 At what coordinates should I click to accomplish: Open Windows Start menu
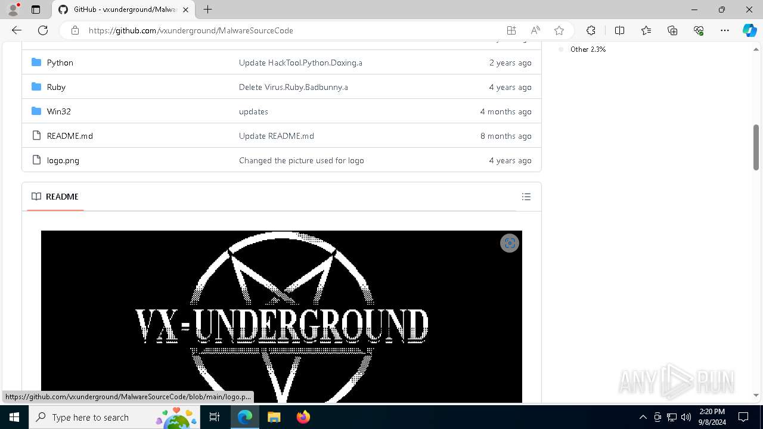14,417
